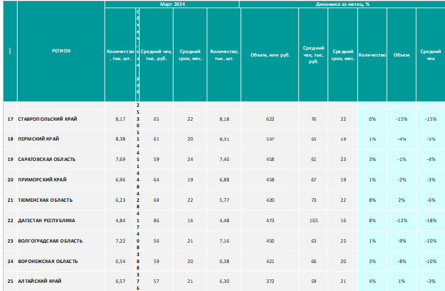Viewport: 445px width, 291px height.
Task: Click the quantity value '8,38'
Action: point(120,139)
